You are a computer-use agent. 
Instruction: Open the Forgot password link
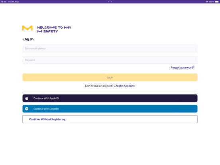pyautogui.click(x=183, y=67)
